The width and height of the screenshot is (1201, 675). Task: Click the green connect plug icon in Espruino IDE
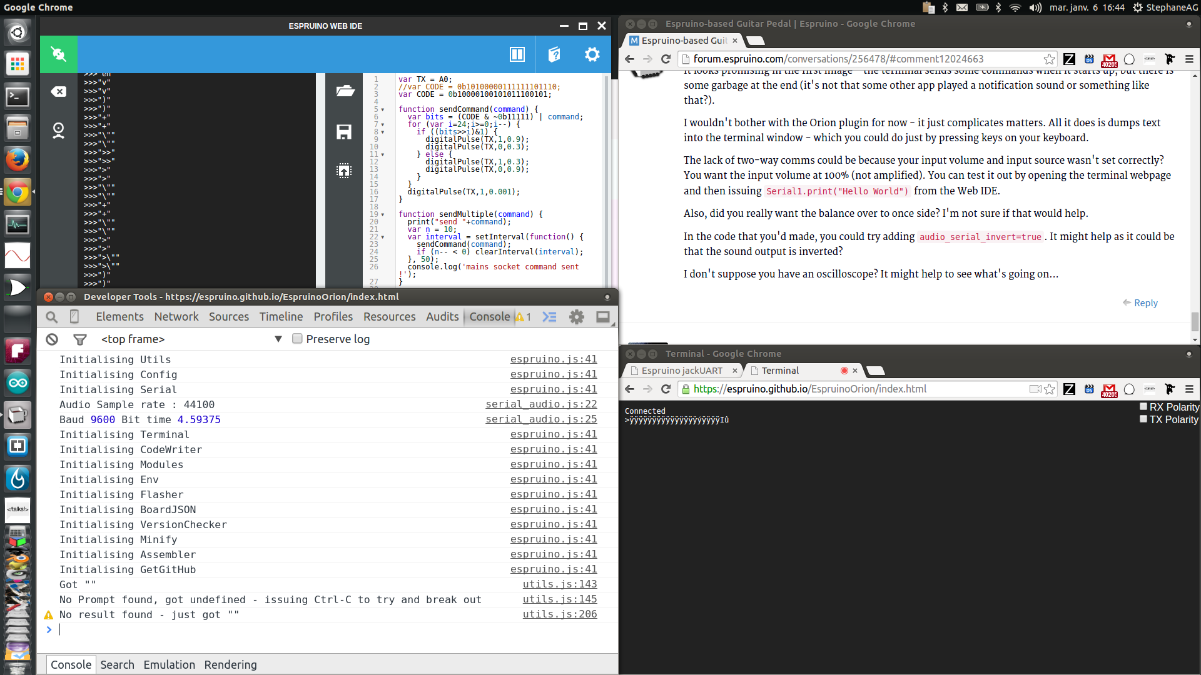[59, 54]
